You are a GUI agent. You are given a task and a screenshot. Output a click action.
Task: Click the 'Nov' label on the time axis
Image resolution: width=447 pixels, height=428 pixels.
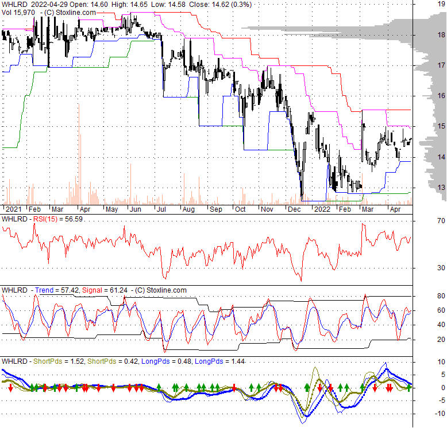tap(267, 209)
